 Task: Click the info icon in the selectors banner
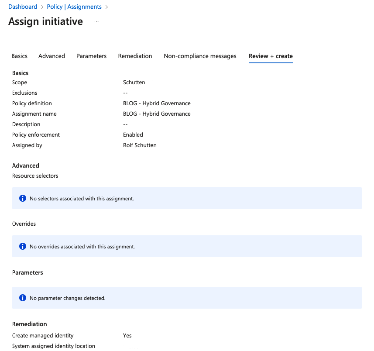tap(23, 198)
